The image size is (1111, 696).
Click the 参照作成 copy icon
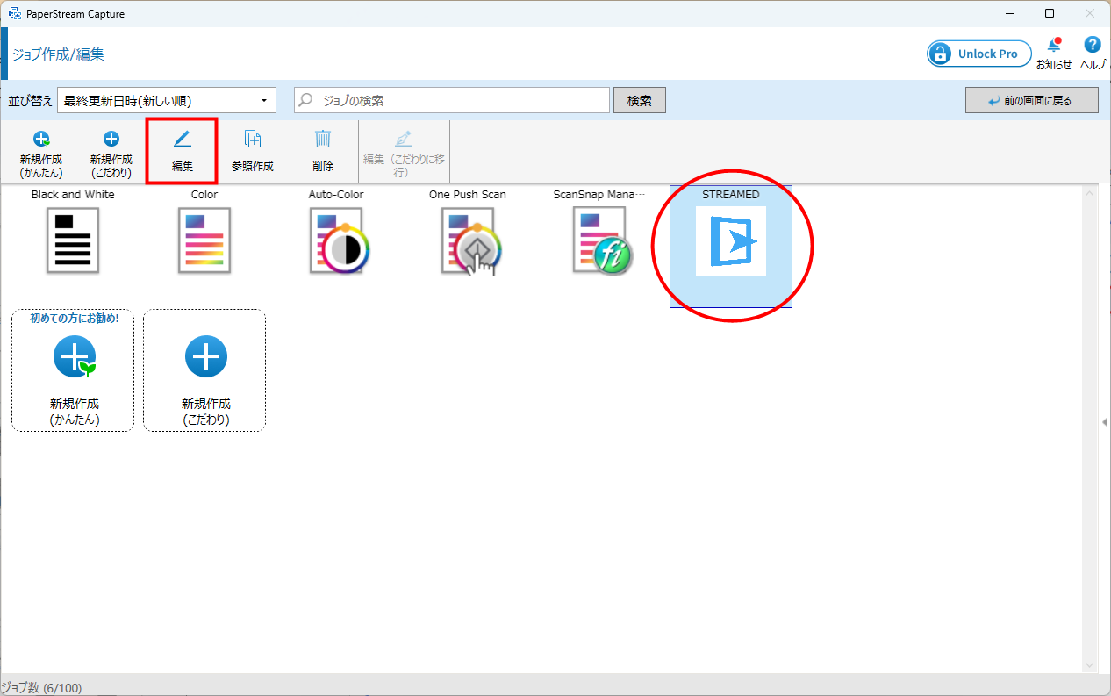[x=253, y=139]
